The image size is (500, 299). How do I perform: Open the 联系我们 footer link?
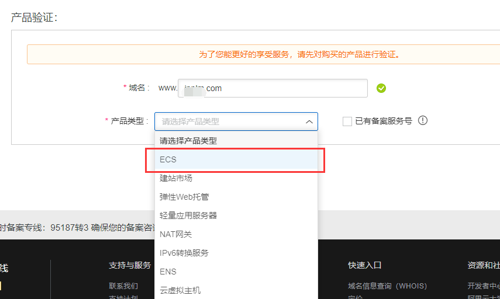[x=123, y=286]
